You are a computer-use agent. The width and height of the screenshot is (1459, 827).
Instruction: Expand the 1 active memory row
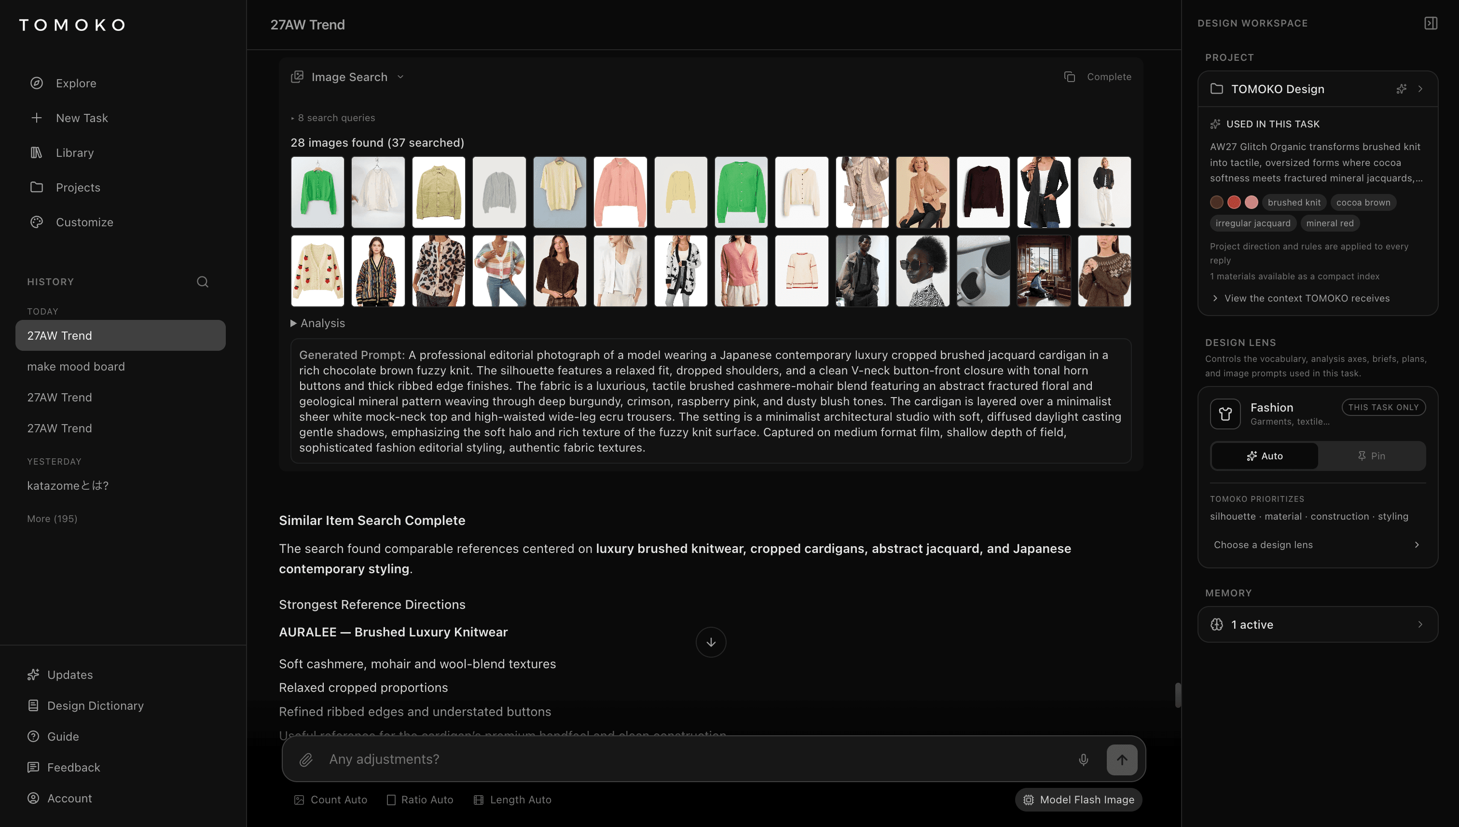[1318, 624]
